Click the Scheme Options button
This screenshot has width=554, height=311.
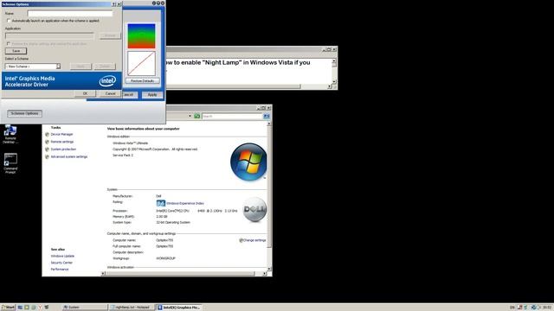pyautogui.click(x=24, y=113)
